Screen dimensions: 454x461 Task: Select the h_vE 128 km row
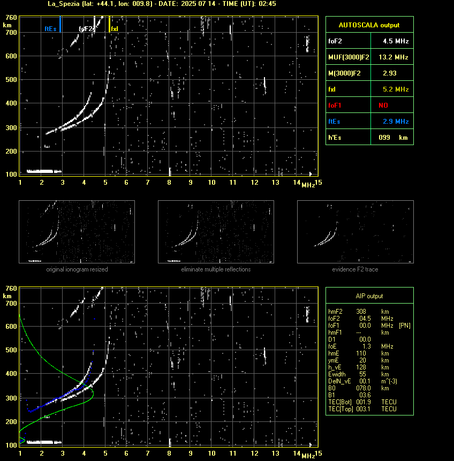tap(359, 367)
